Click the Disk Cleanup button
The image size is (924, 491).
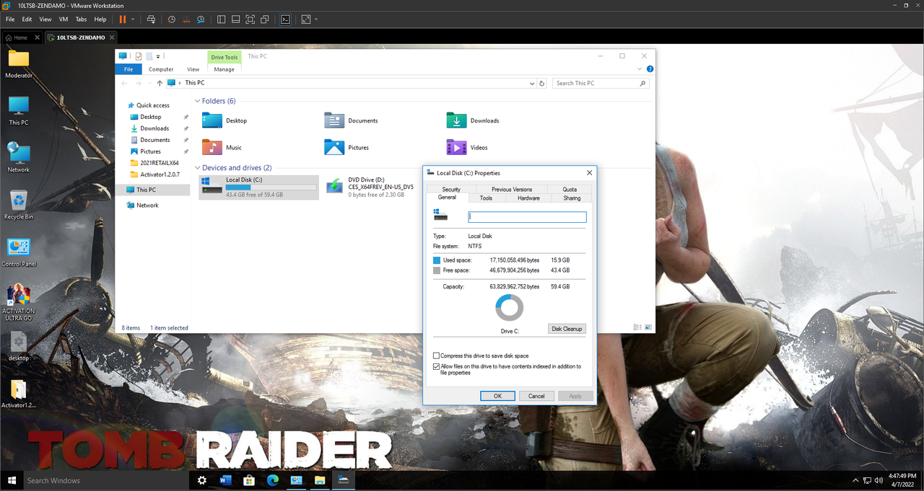(567, 329)
